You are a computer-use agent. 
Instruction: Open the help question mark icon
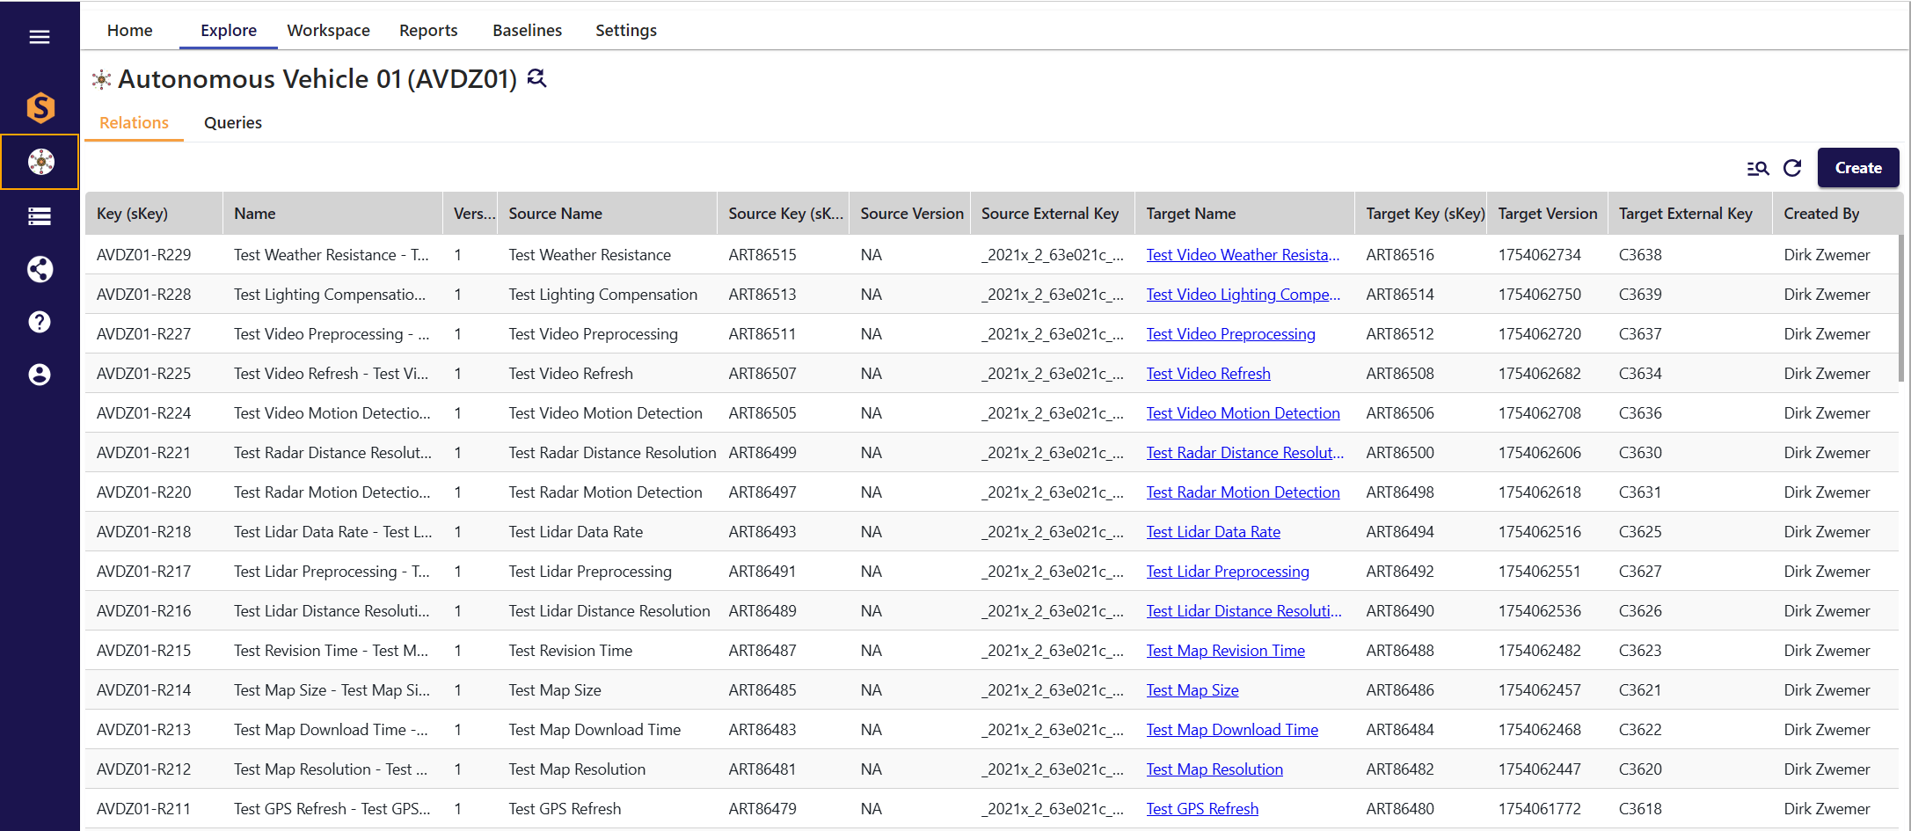pyautogui.click(x=40, y=322)
